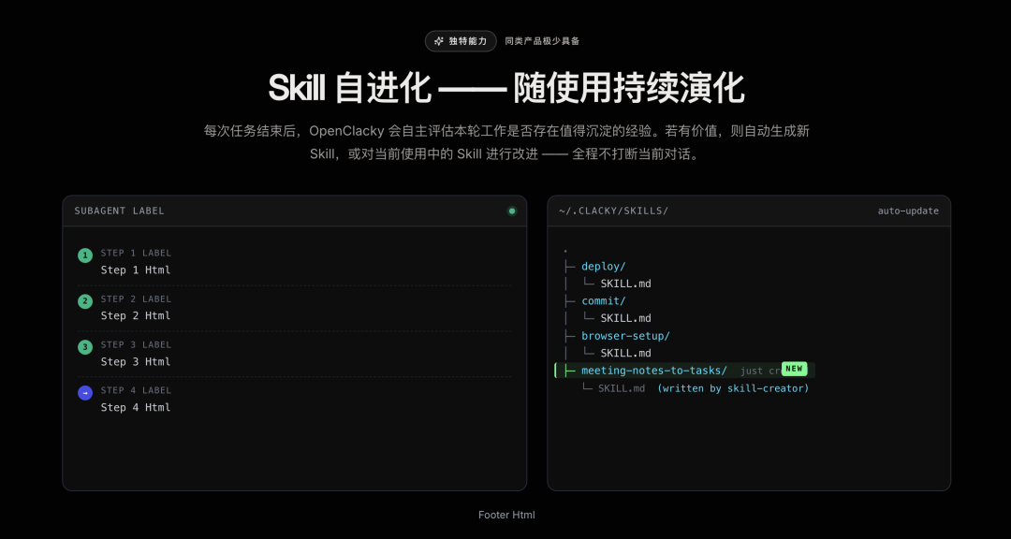Click the green step 2 number circle
The height and width of the screenshot is (539, 1011).
click(x=85, y=301)
